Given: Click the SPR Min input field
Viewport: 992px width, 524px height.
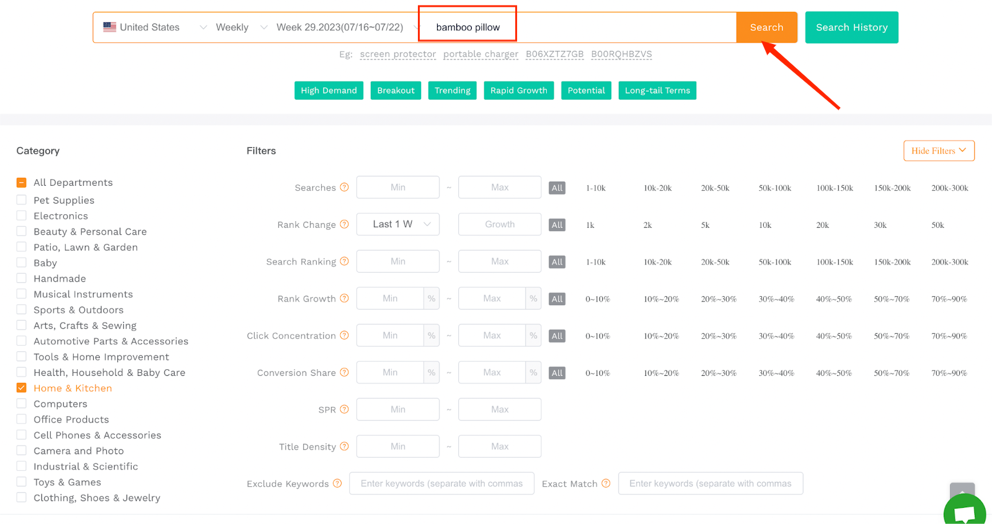Looking at the screenshot, I should coord(398,409).
